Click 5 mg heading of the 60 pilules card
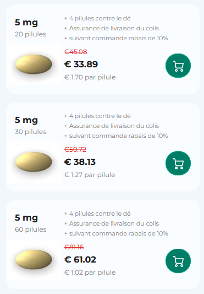 pyautogui.click(x=26, y=218)
